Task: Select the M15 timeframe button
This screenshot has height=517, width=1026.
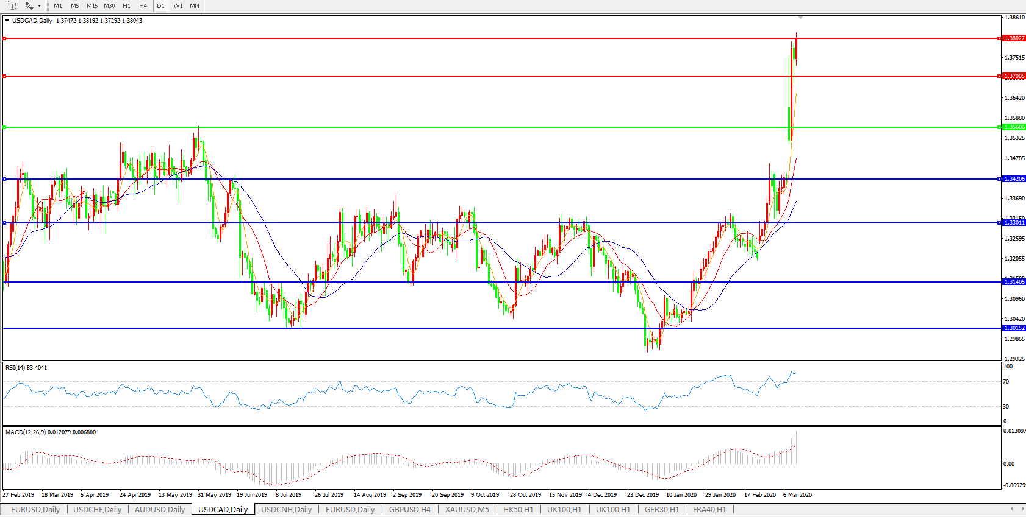Action: (x=92, y=6)
